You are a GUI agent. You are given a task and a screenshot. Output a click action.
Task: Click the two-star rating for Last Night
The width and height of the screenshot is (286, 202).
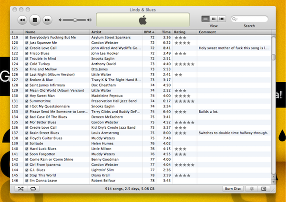pos(178,75)
